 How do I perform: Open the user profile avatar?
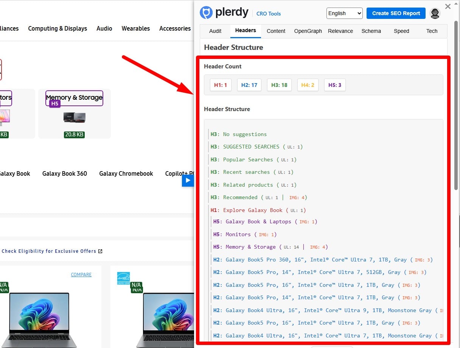[x=435, y=13]
